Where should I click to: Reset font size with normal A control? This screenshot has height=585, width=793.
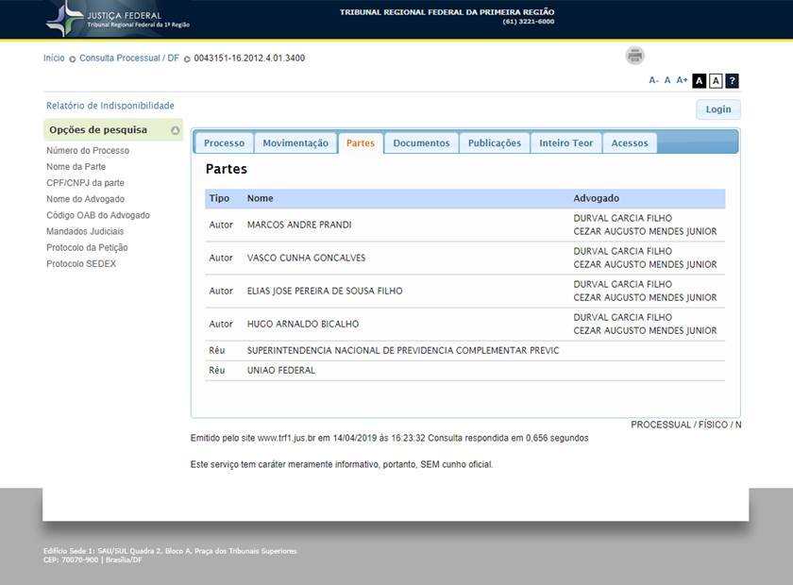pos(667,80)
